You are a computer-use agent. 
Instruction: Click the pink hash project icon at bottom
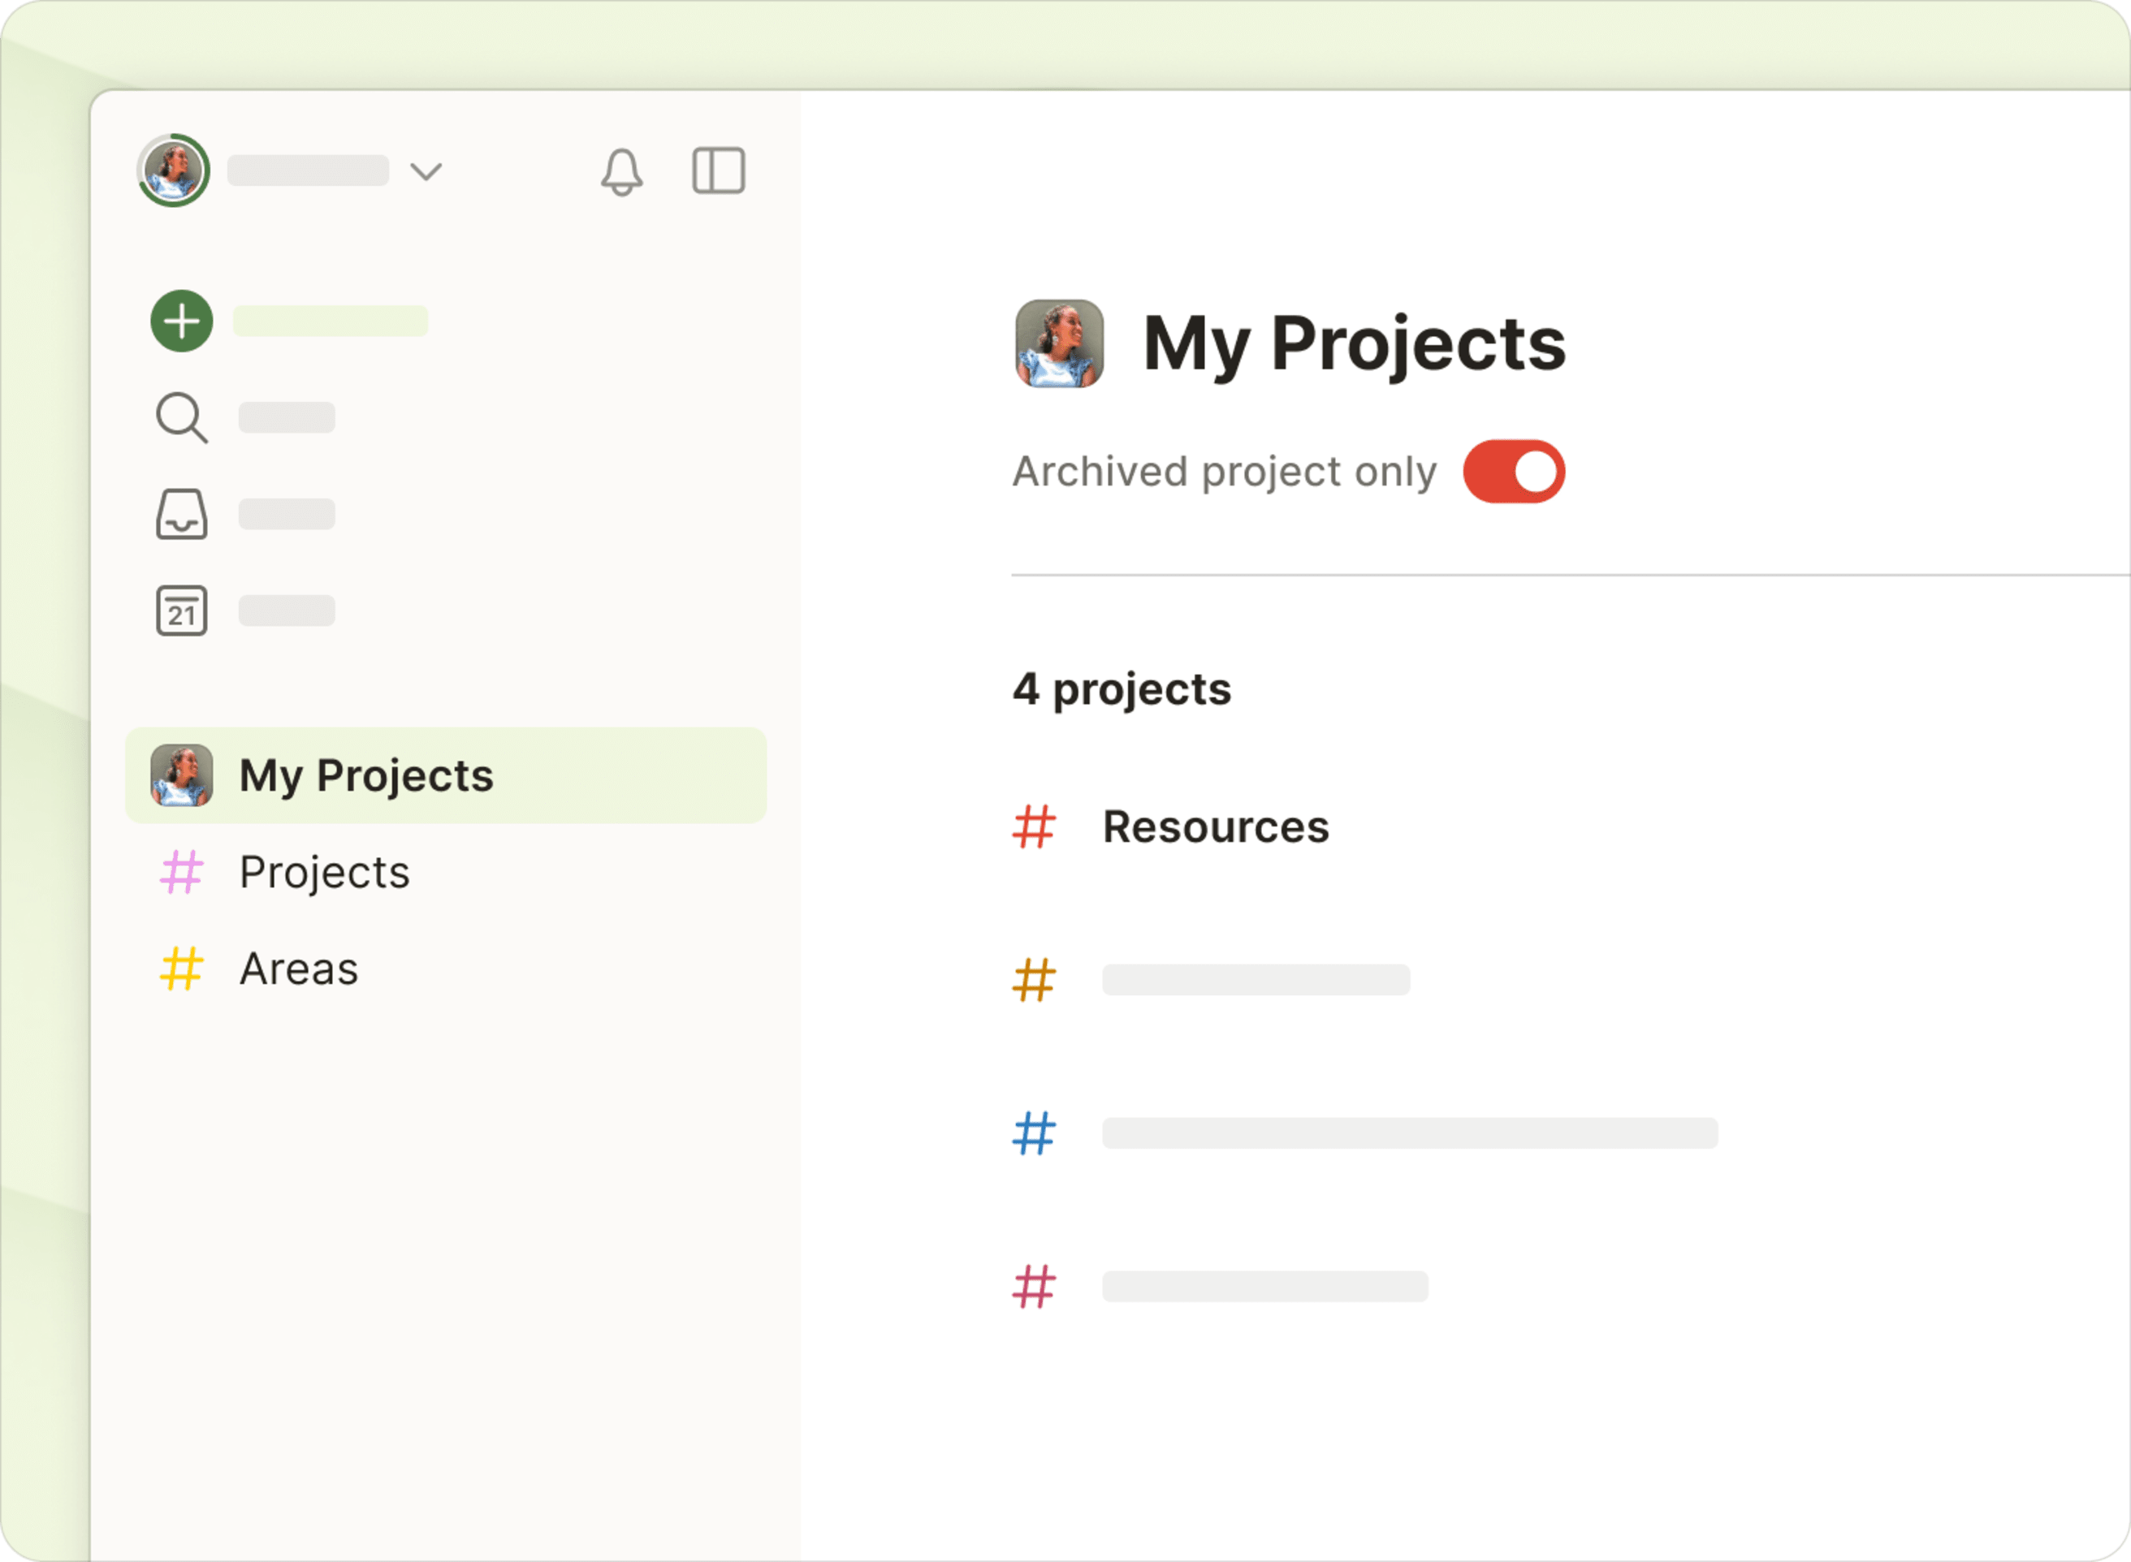tap(1033, 1287)
